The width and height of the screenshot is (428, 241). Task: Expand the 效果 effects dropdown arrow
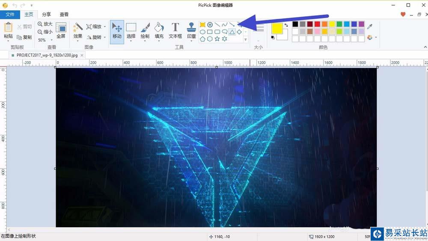pyautogui.click(x=78, y=41)
